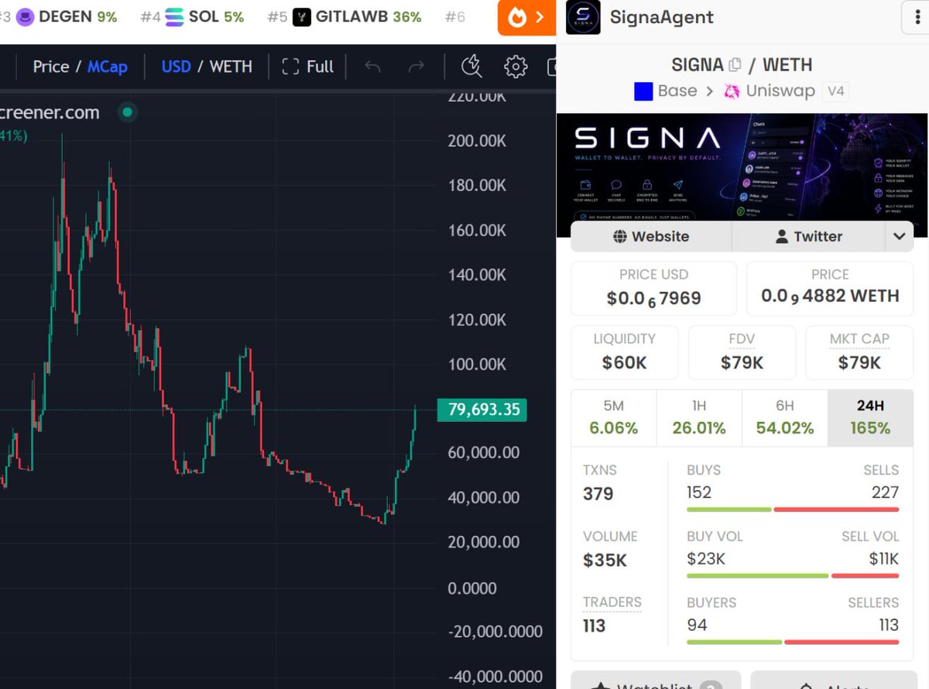Switch chart to Price view
This screenshot has width=929, height=689.
tap(51, 67)
